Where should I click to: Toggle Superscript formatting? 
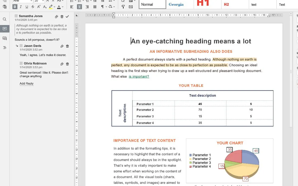(39, 7)
